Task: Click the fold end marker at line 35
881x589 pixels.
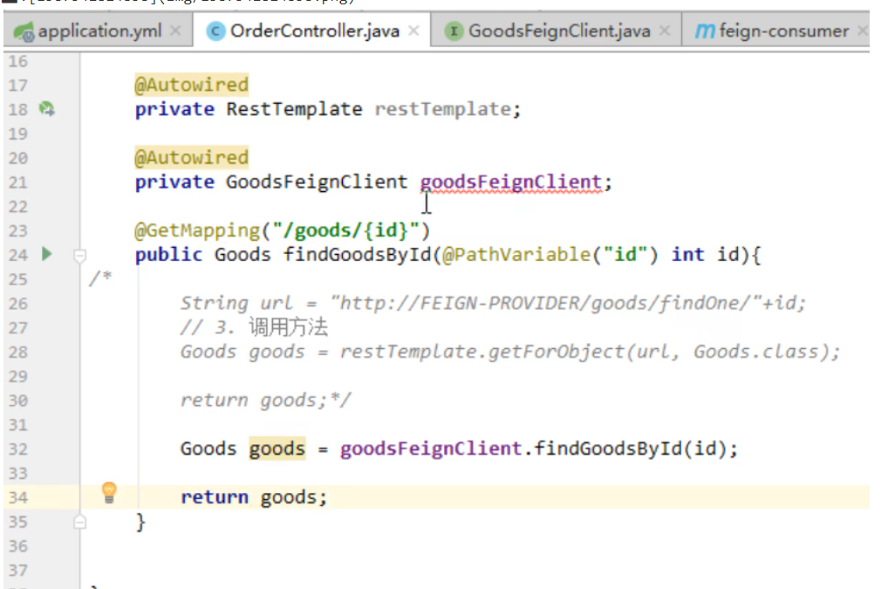Action: (79, 522)
